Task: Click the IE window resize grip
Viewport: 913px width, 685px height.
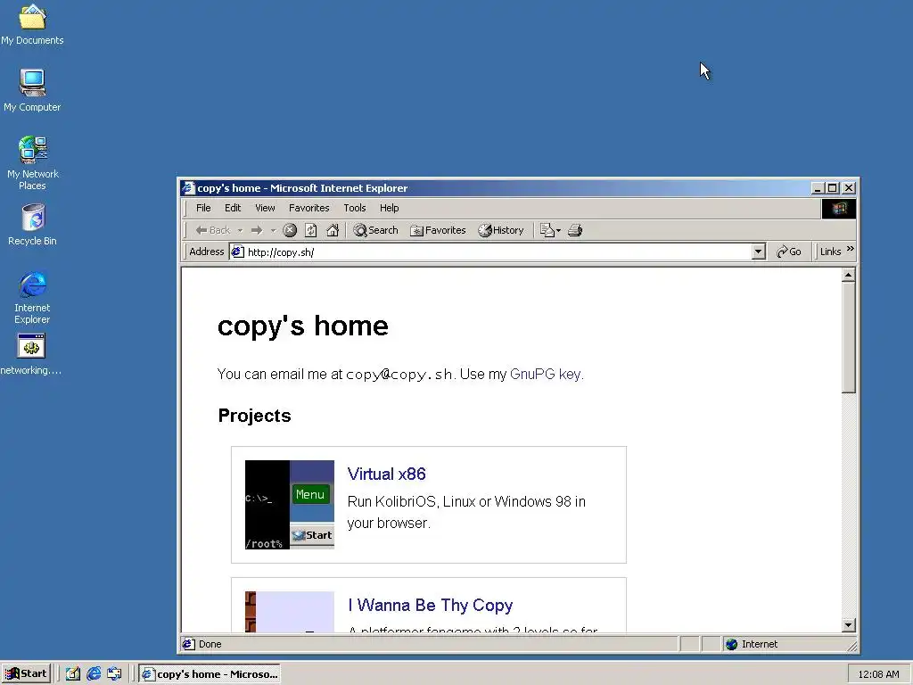Action: coord(852,646)
